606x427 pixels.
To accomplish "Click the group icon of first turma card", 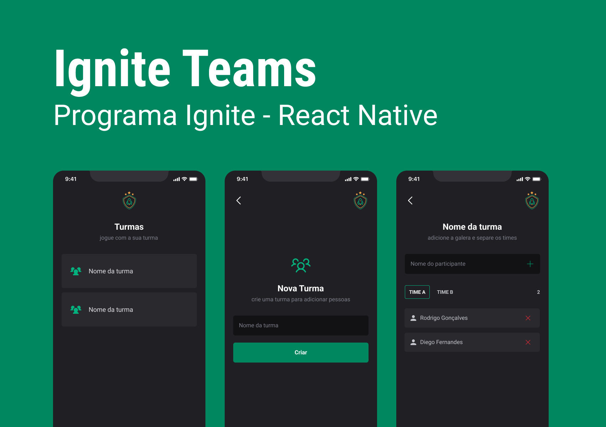I will [x=76, y=271].
